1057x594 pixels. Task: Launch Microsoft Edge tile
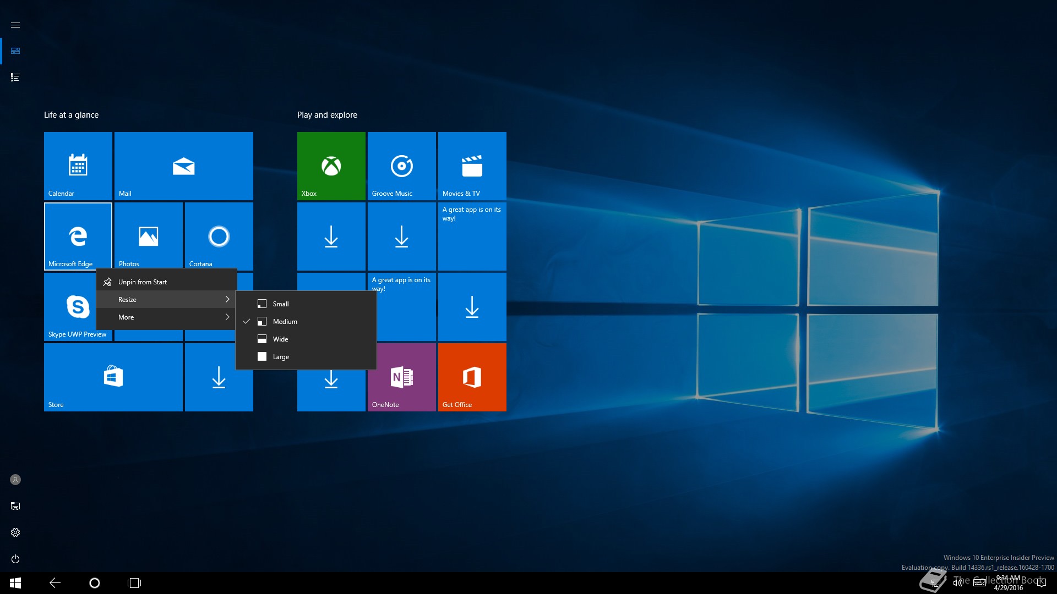coord(78,236)
